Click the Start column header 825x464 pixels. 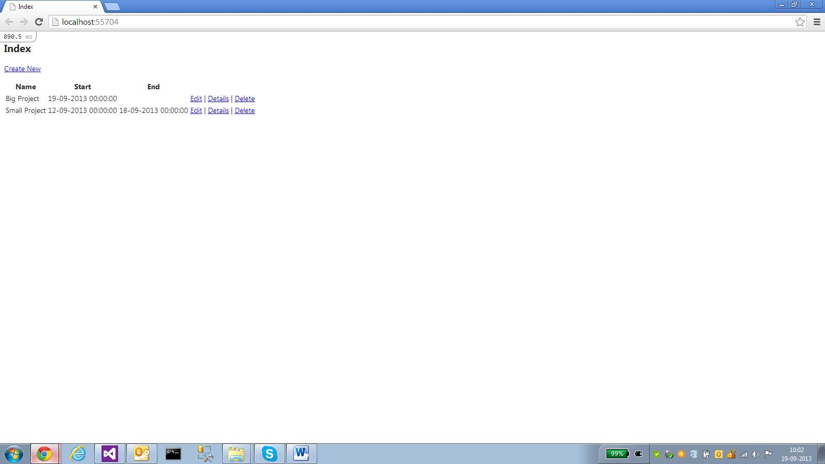tap(82, 87)
